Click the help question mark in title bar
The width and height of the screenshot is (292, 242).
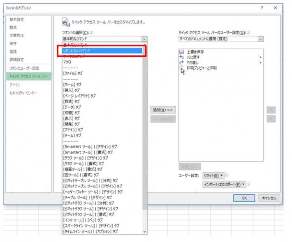pyautogui.click(x=262, y=8)
